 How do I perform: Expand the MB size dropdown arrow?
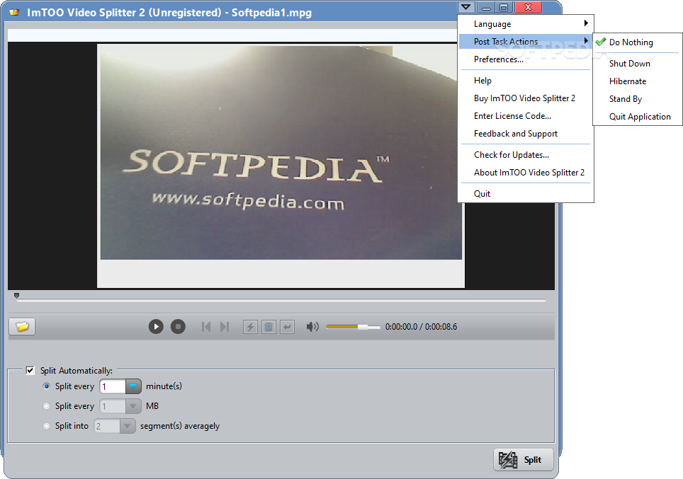coord(133,406)
